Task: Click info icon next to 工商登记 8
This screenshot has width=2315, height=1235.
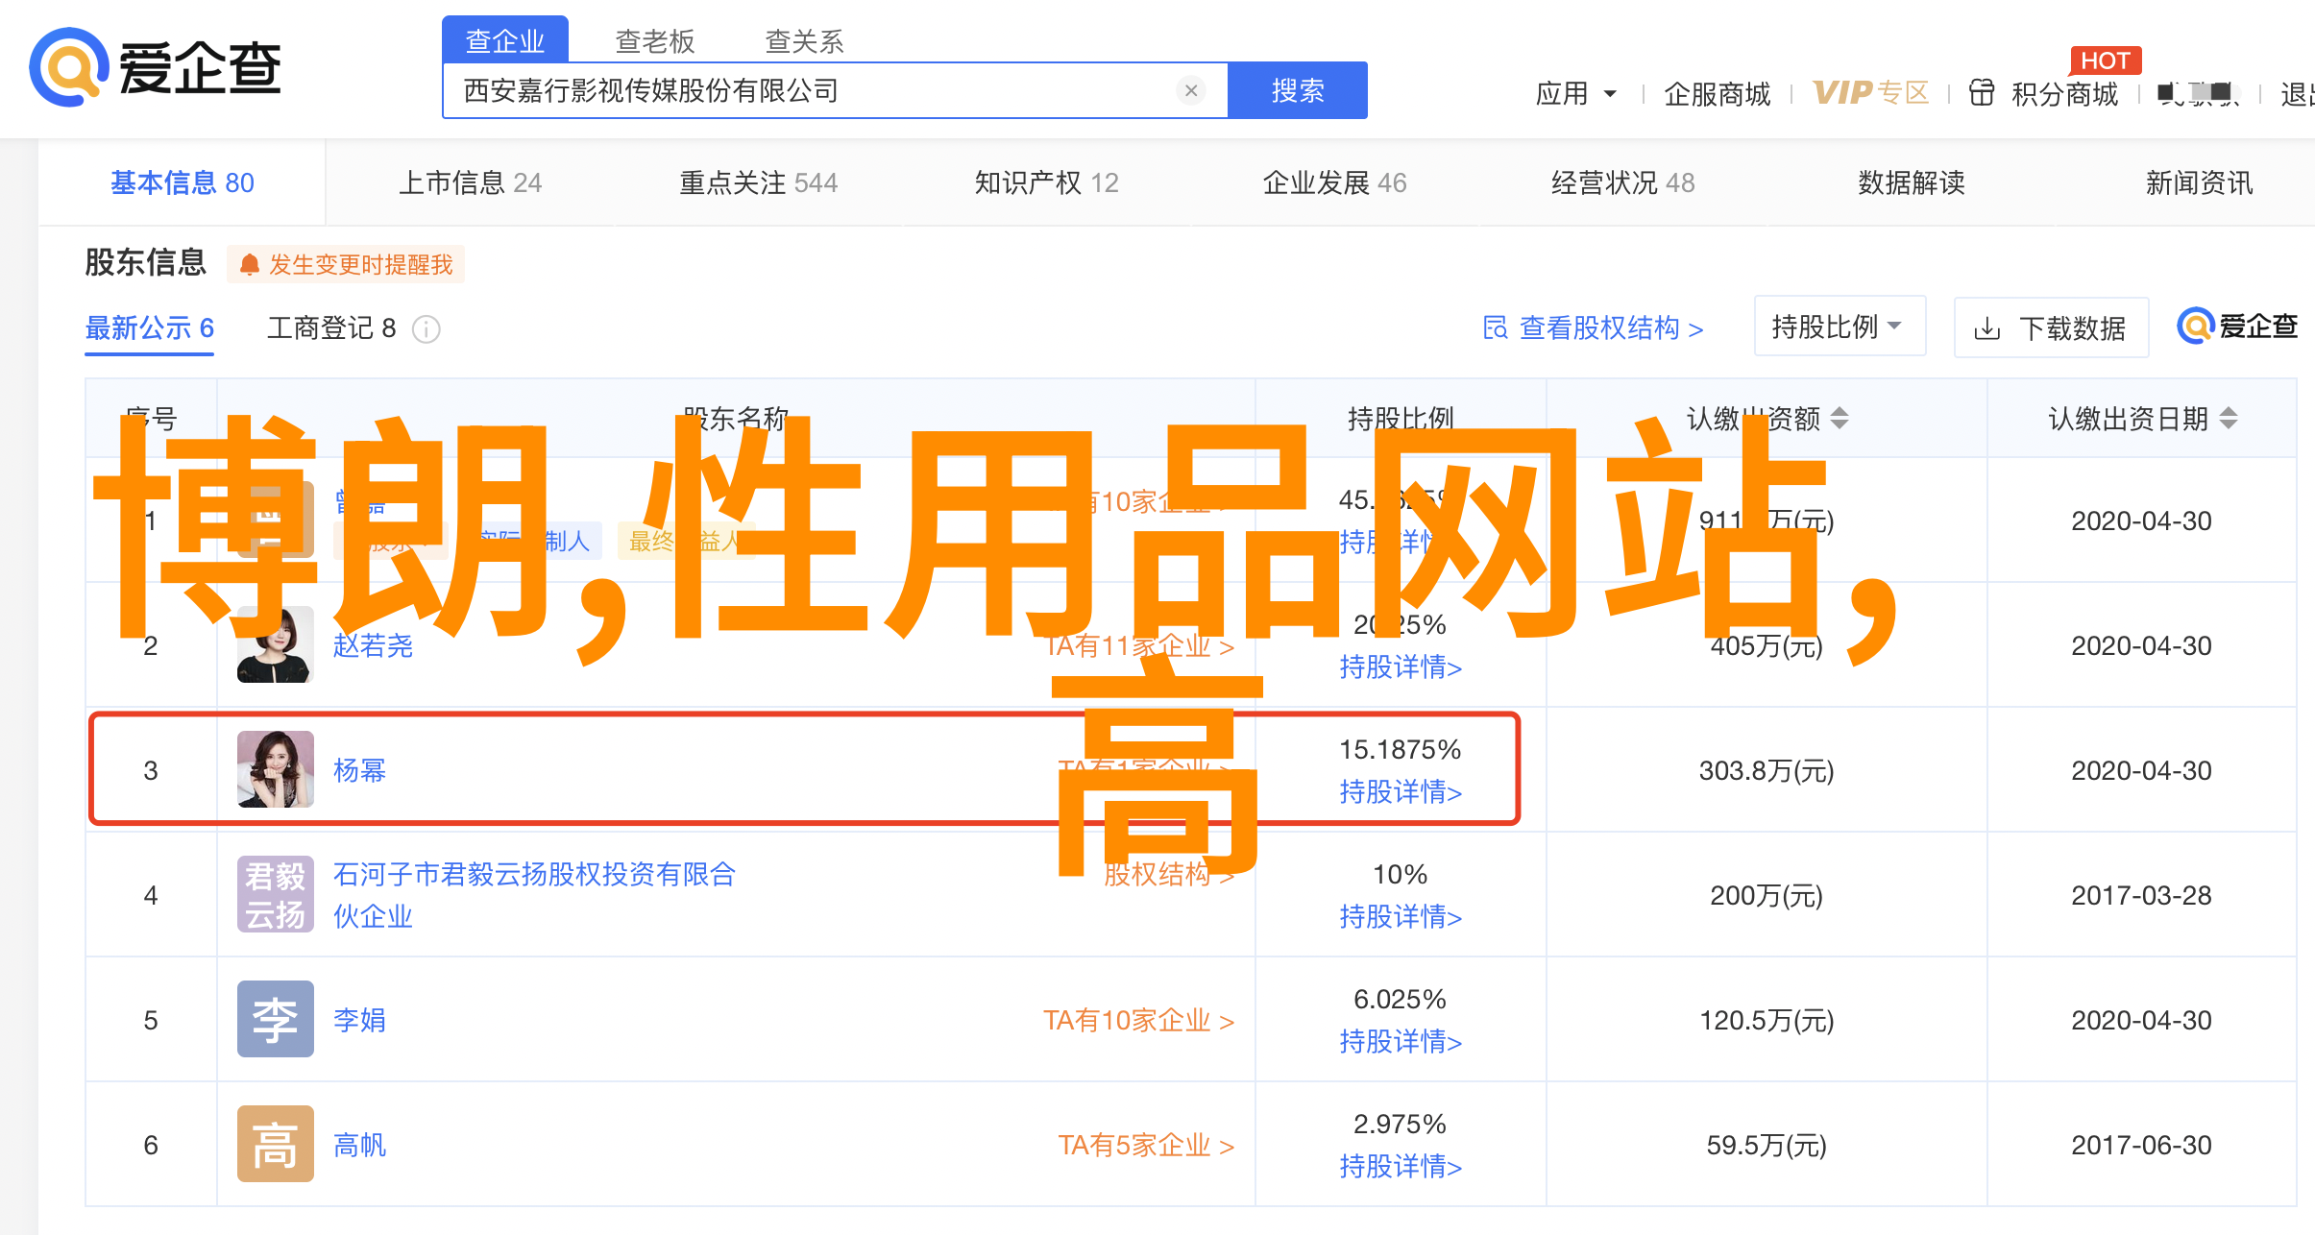Action: (426, 329)
